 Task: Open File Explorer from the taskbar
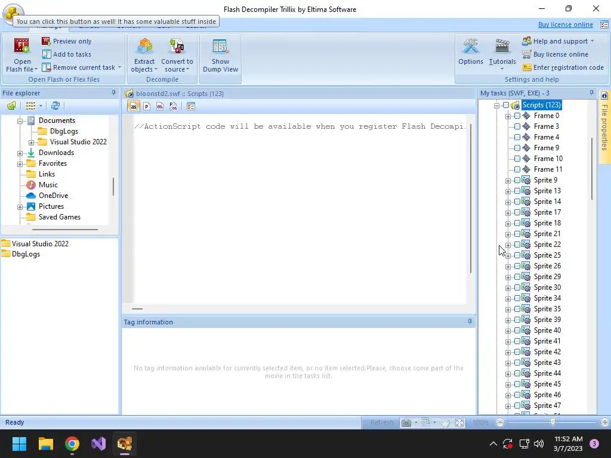[x=45, y=444]
